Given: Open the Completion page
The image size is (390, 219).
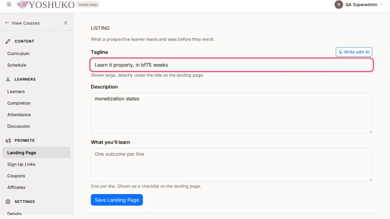Looking at the screenshot, I should 19,103.
